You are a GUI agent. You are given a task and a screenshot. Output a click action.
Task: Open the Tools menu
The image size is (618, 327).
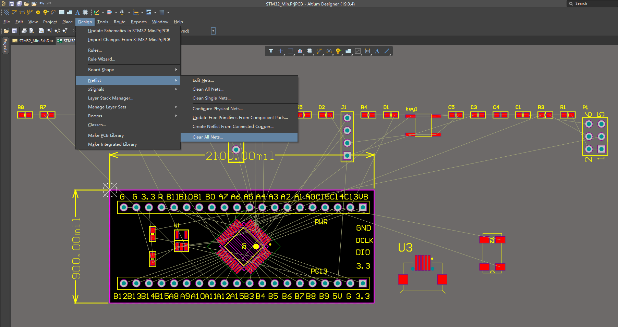coord(102,22)
